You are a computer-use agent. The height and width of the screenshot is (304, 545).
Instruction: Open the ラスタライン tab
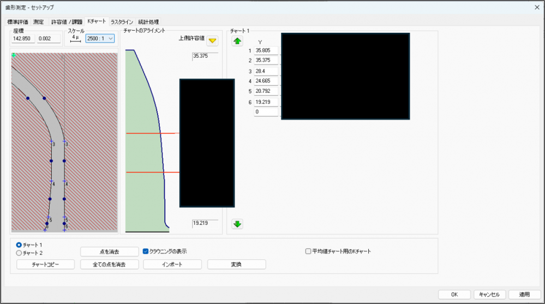122,22
